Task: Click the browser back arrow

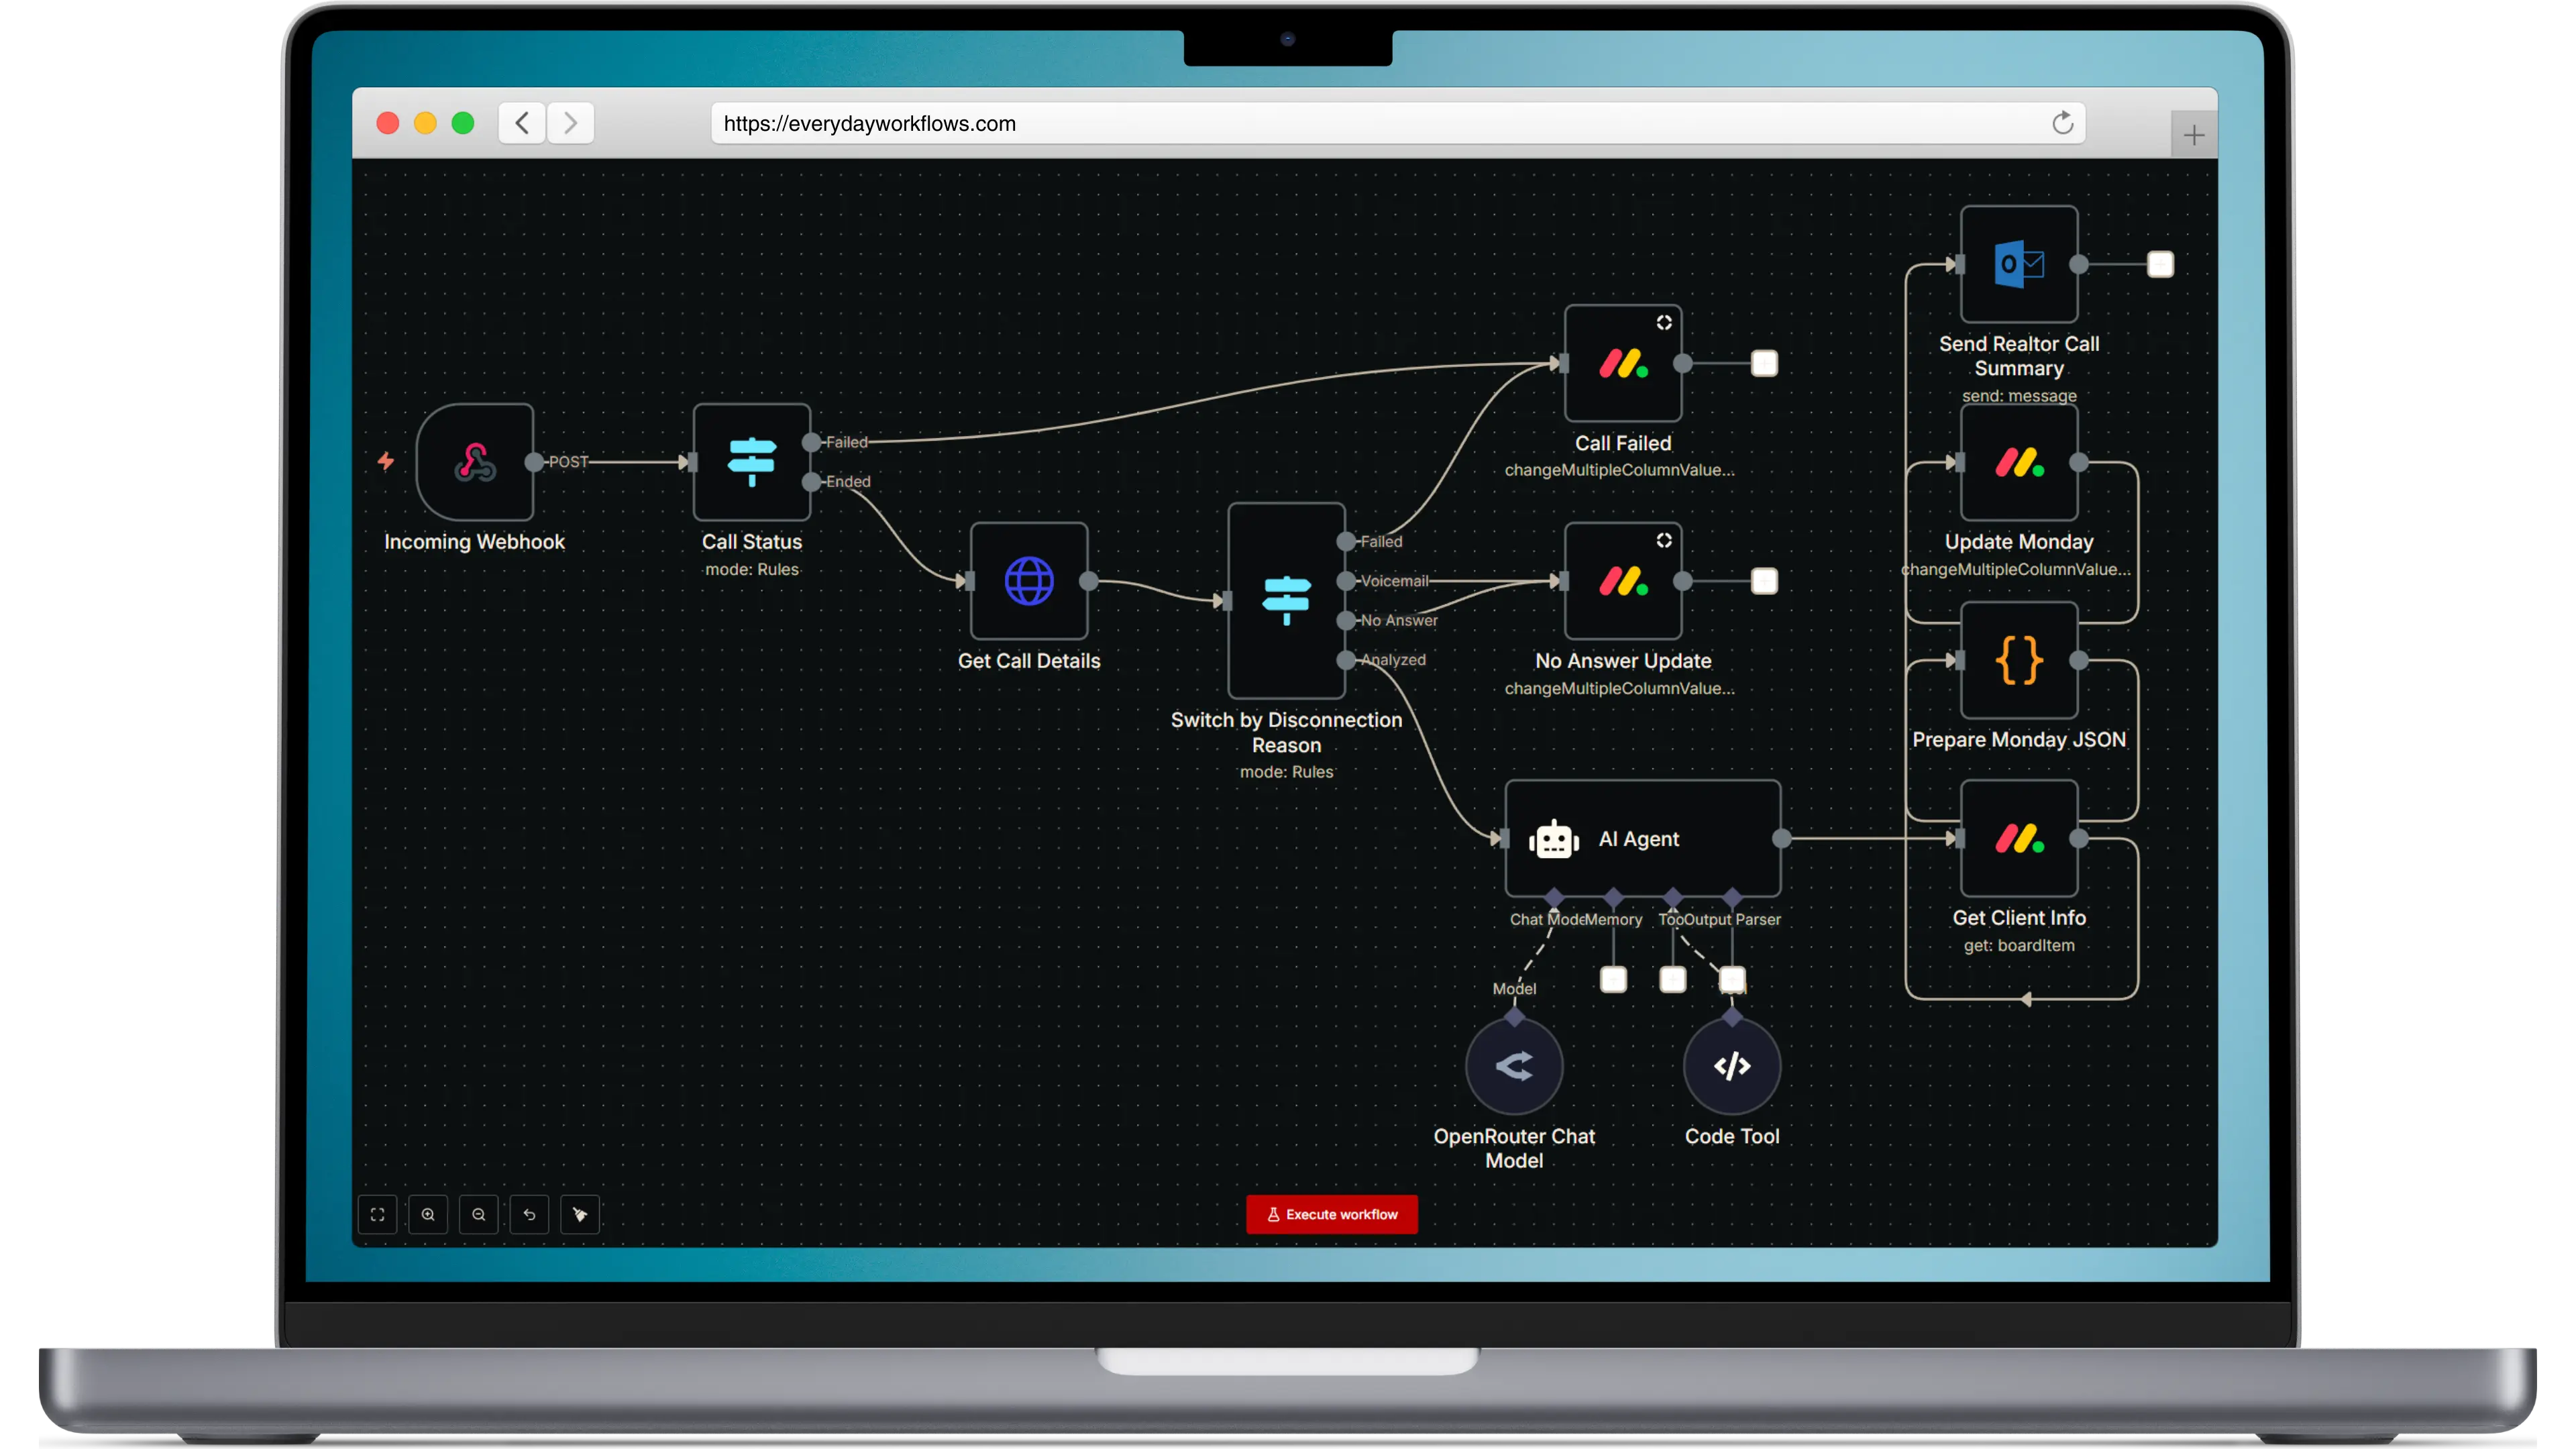Action: click(522, 123)
